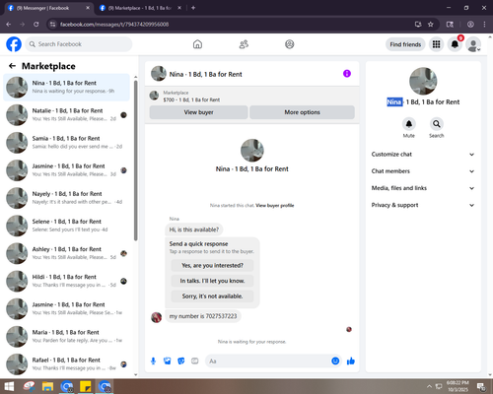Send quick reply "In talks. I'll let you know."

[212, 281]
